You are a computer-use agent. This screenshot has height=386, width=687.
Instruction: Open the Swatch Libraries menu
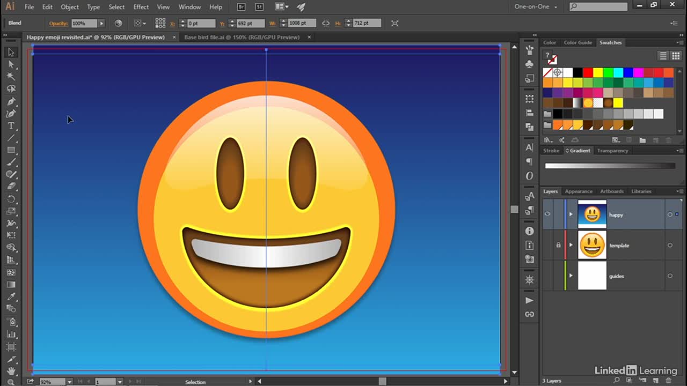(548, 140)
